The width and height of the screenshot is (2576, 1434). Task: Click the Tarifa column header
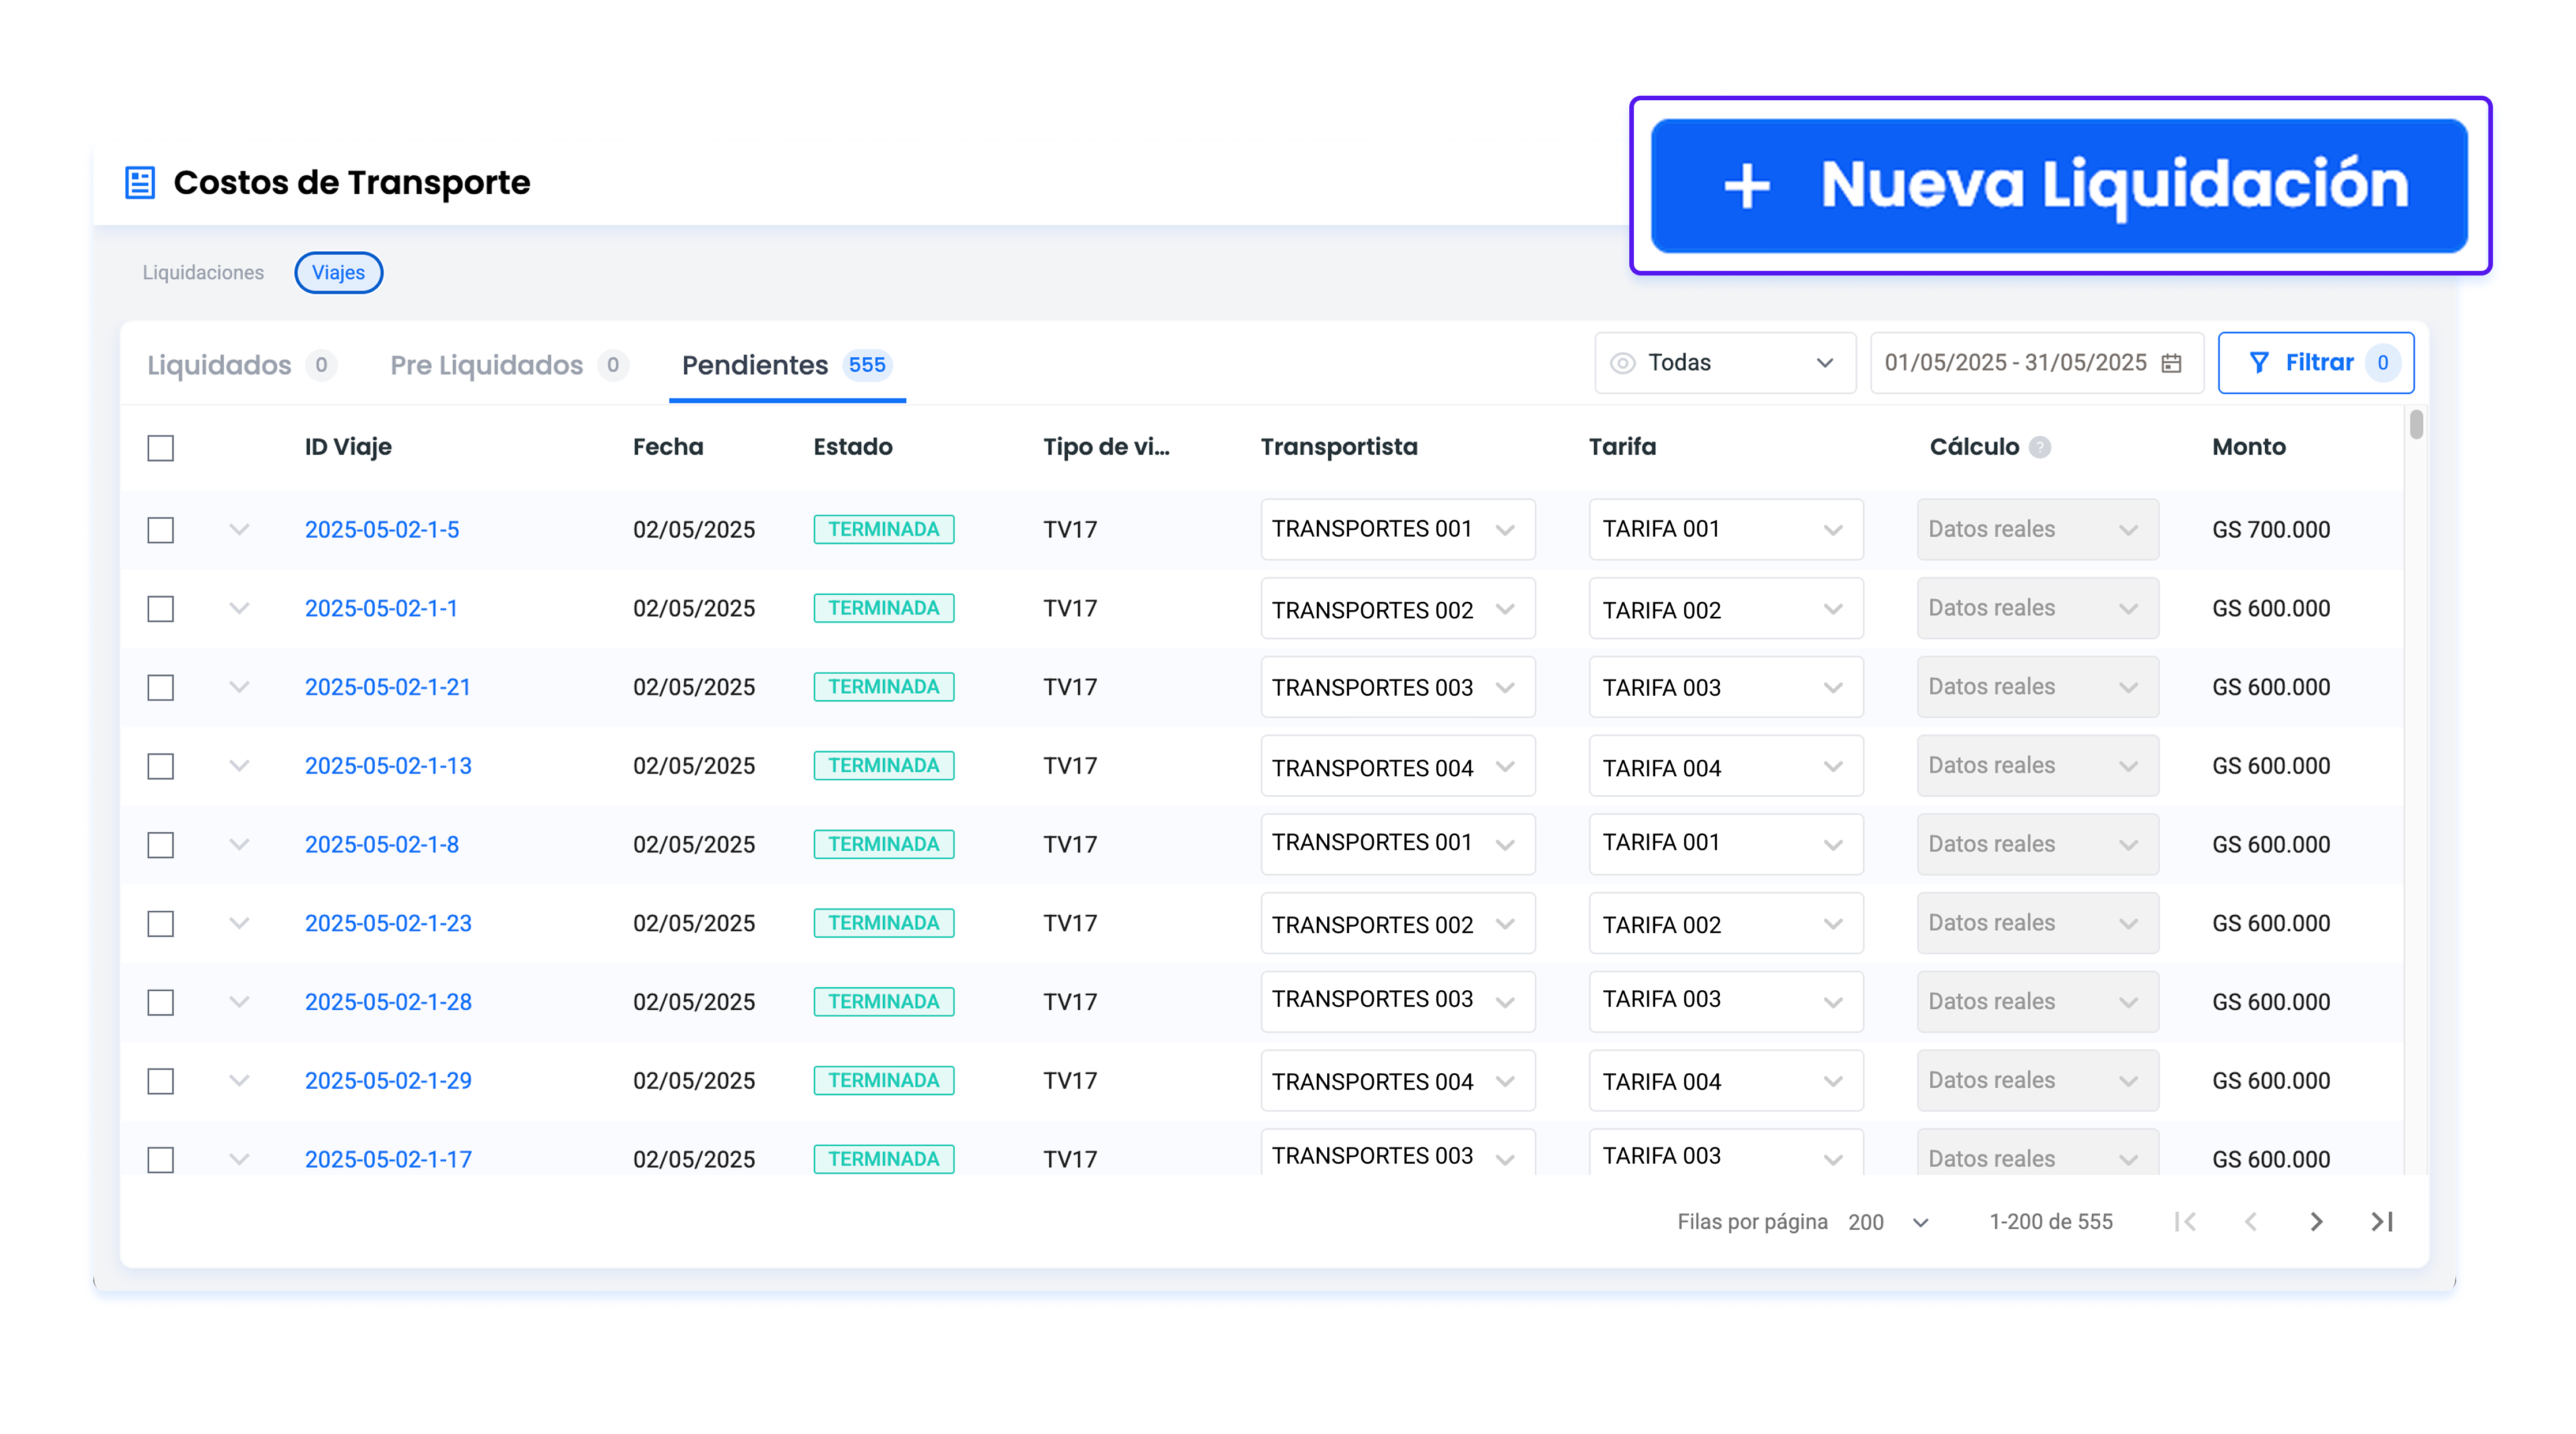[x=1622, y=447]
